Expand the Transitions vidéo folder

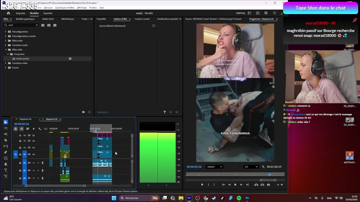(5, 63)
